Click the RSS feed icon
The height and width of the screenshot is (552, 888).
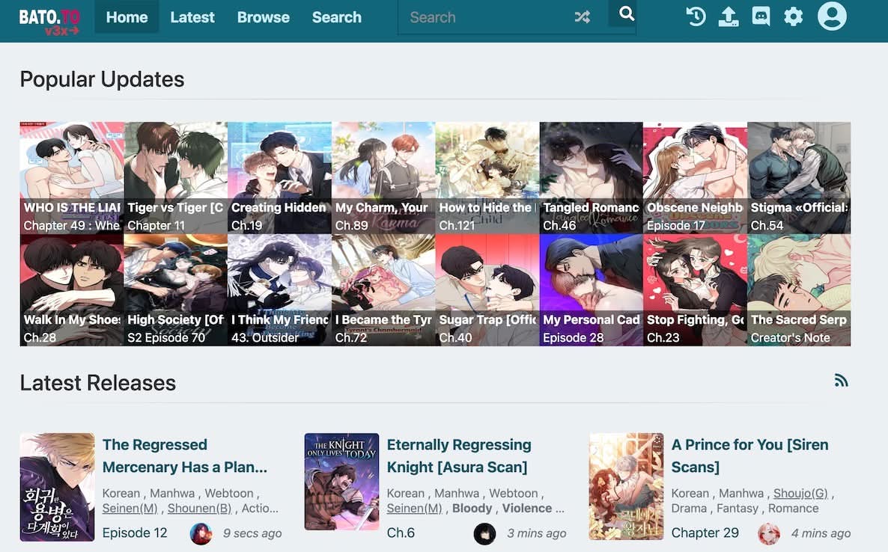pyautogui.click(x=841, y=381)
